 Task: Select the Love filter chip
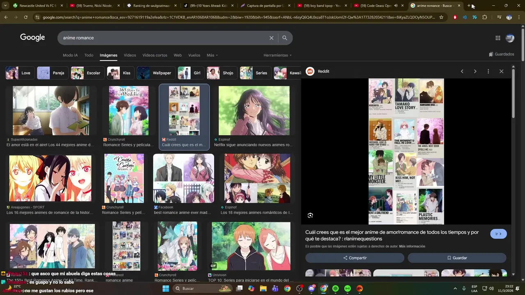19,73
